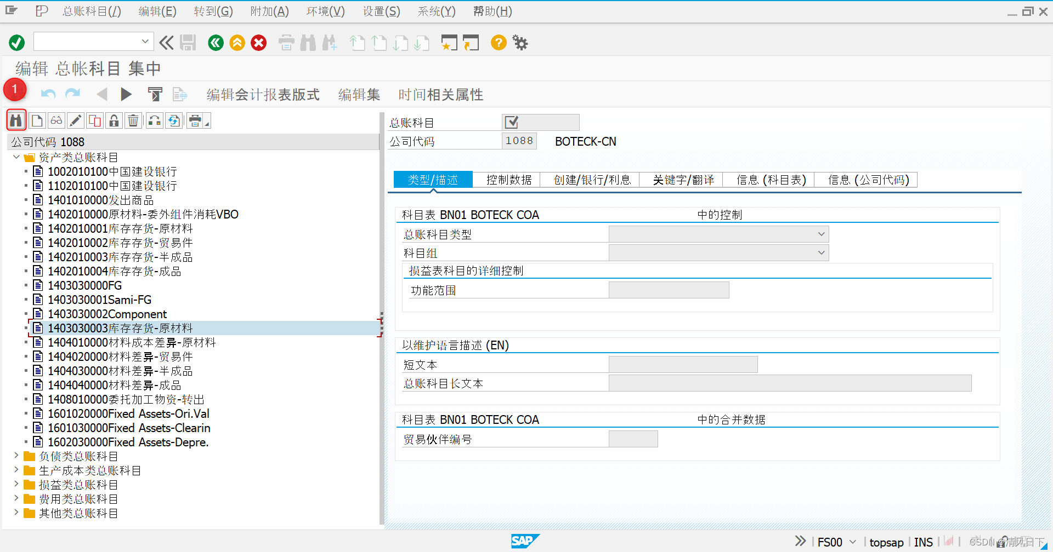The width and height of the screenshot is (1053, 552).
Task: Open the tree toolbar print options arrow
Action: [207, 124]
